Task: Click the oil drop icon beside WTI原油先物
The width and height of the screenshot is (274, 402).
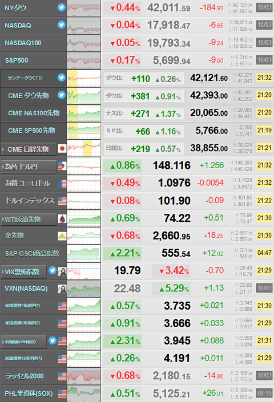Action: point(62,219)
